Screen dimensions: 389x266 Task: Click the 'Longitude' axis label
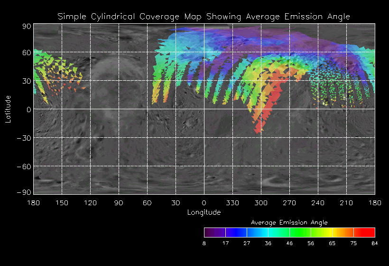204,212
